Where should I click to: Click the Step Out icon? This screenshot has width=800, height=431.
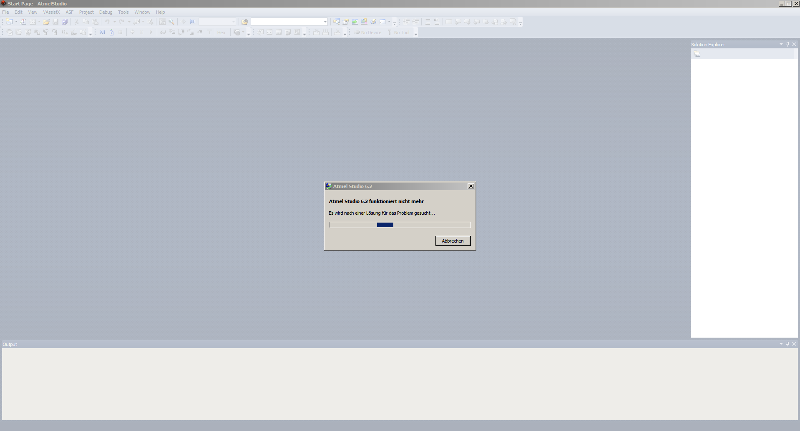pos(191,32)
